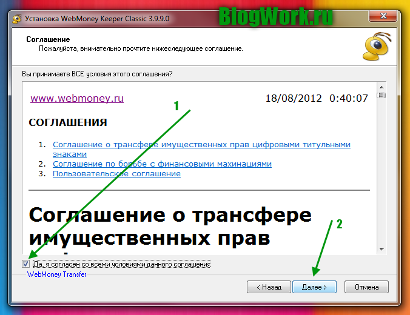Click the WebMoney ant mascot logo in header
Viewport: 410px width, 315px height.
click(377, 47)
